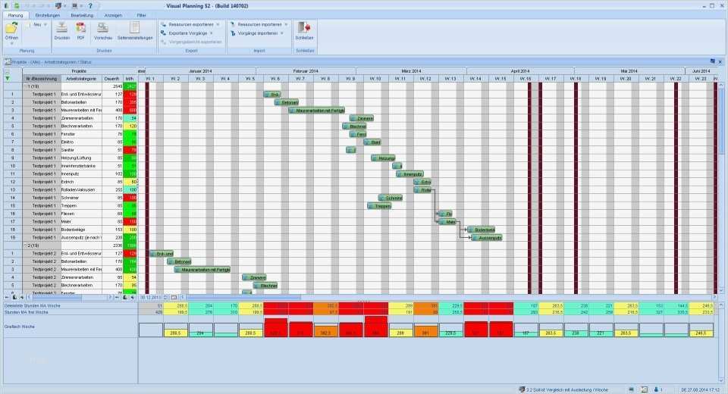This screenshot has width=728, height=394.
Task: Click the calendar icon next to the date field
Action: tap(174, 297)
